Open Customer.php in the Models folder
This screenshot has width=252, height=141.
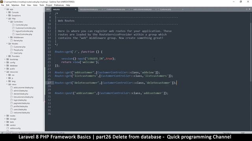(19, 47)
